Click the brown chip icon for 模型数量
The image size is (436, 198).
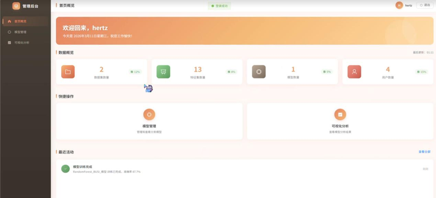click(259, 71)
